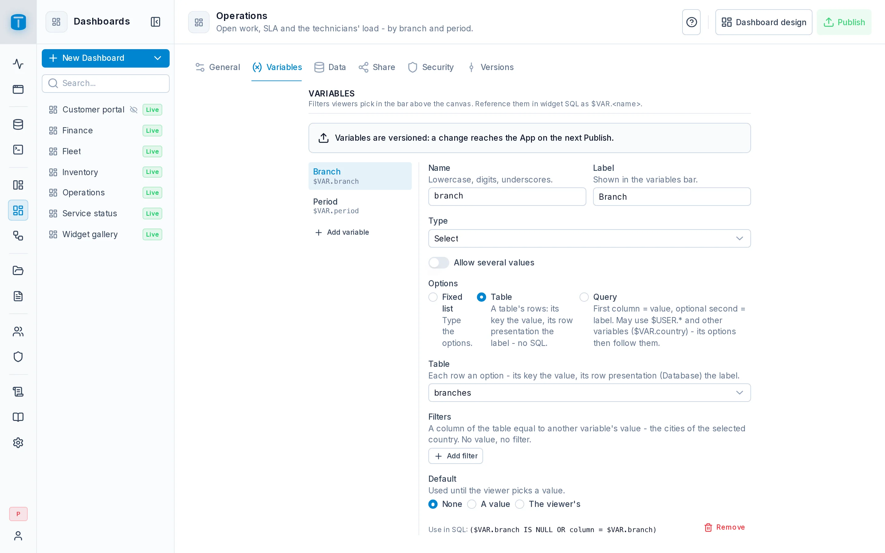Select the Table options radio
This screenshot has height=553, width=885.
[x=482, y=297]
